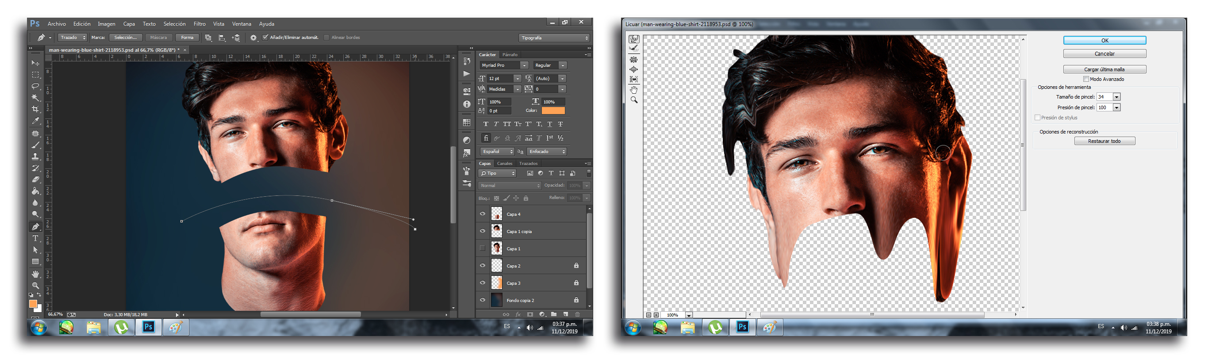Open the Tipografía workspace dropdown
1212x359 pixels.
click(x=554, y=38)
